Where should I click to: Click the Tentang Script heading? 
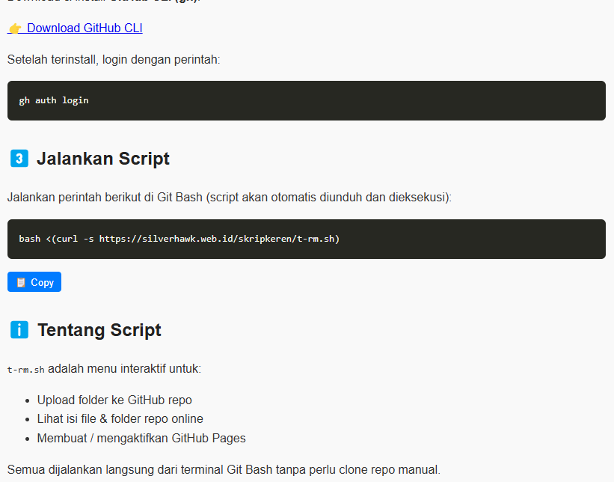point(99,330)
